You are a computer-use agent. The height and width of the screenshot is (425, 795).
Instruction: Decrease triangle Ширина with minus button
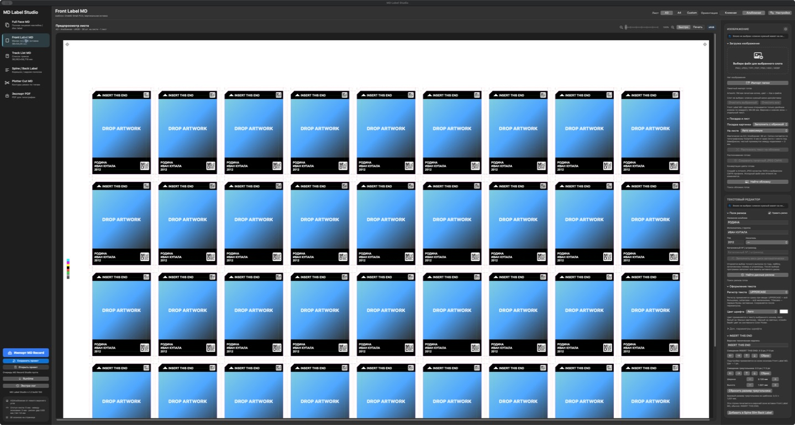pyautogui.click(x=750, y=379)
